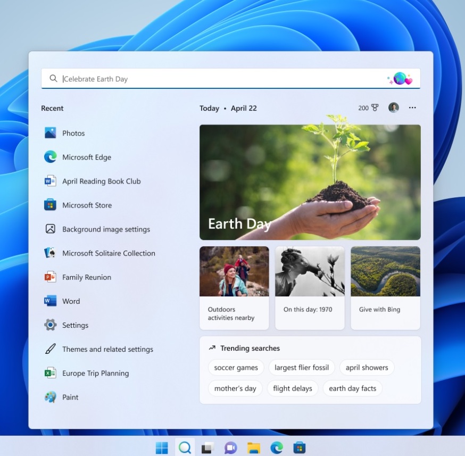Open the Windows Start button on taskbar
Image resolution: width=465 pixels, height=456 pixels.
pos(162,447)
